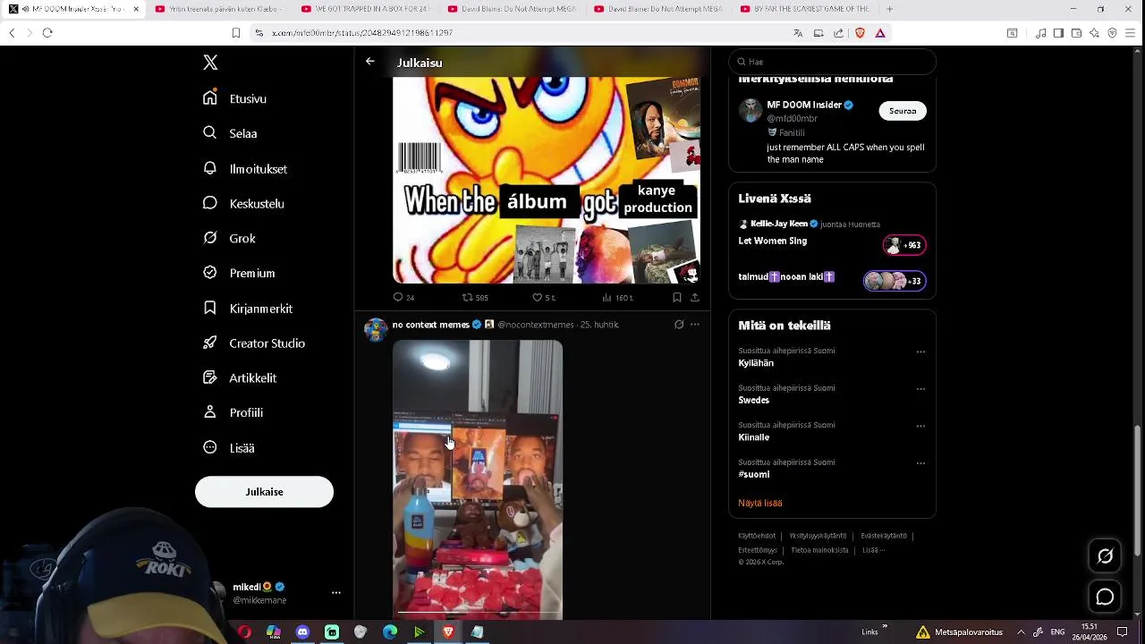Open the Yksityisyyskäytäntö footer link
The image size is (1145, 644).
click(818, 536)
